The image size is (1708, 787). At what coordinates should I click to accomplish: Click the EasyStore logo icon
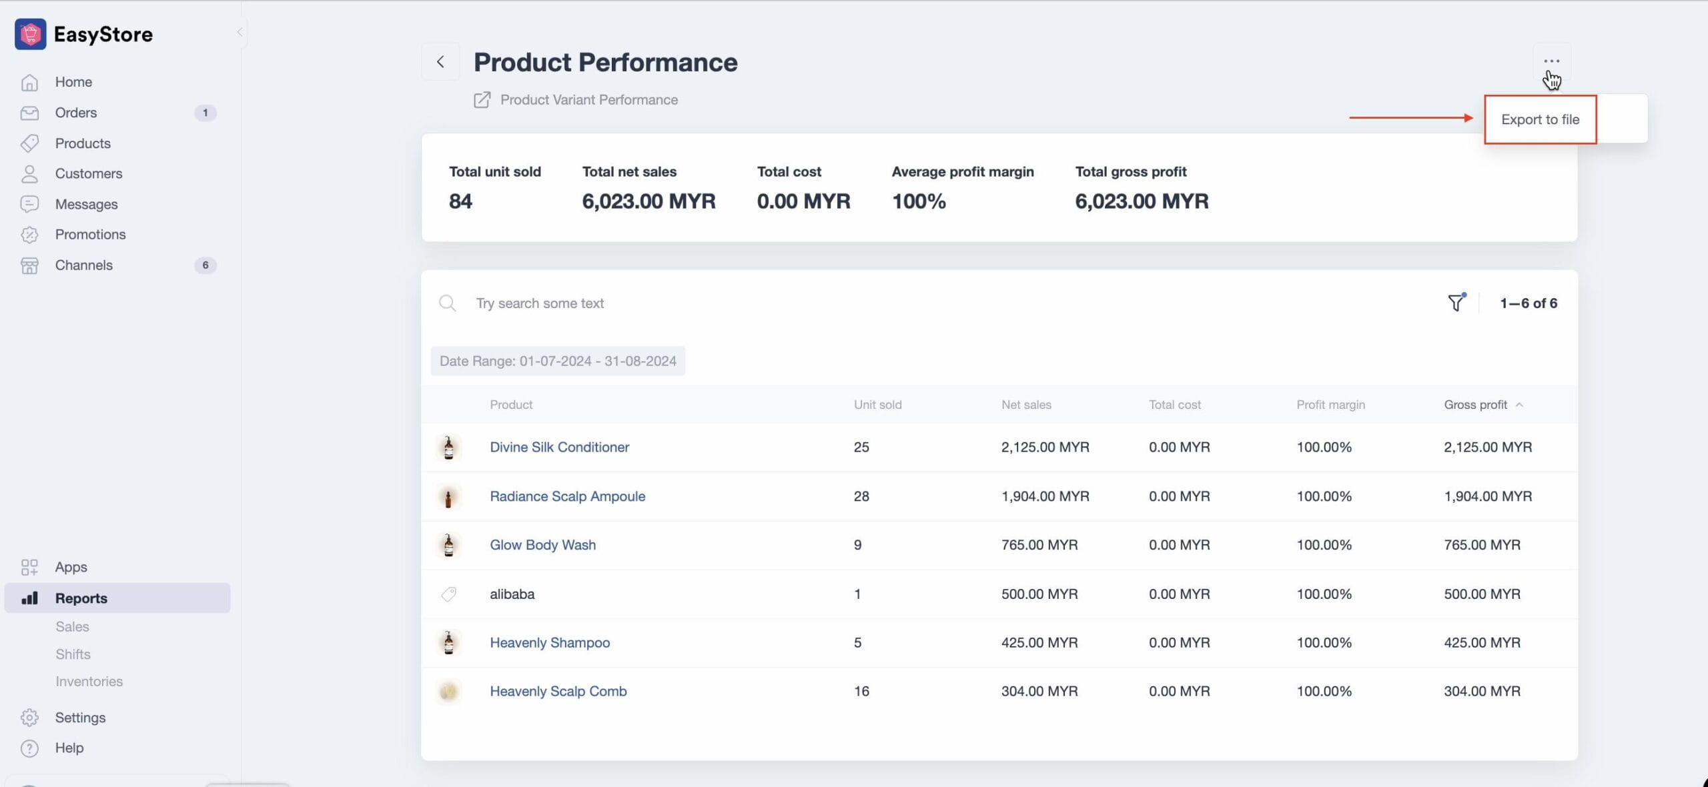click(30, 34)
